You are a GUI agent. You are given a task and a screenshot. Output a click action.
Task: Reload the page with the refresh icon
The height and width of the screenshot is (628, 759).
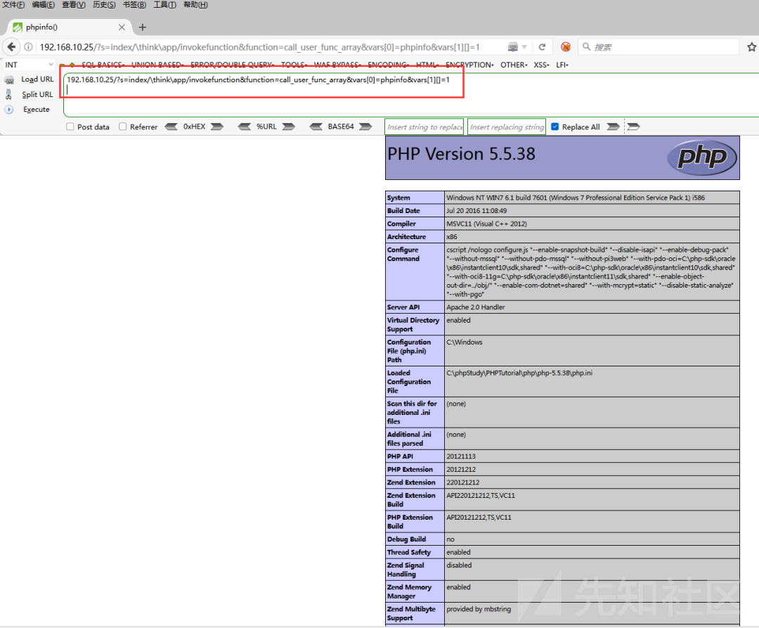click(542, 47)
